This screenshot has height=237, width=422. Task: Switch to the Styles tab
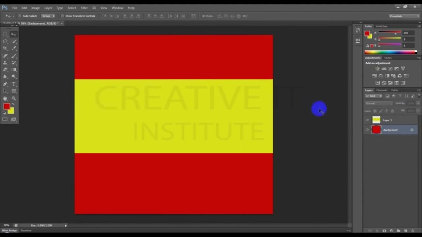point(388,58)
